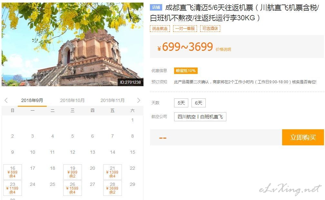This screenshot has height=200, width=325.
Task: Click calendar date 5
Action: pos(73,136)
